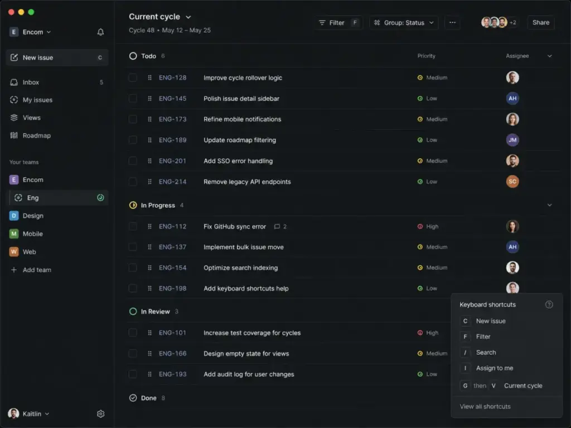
Task: Open Views in sidebar
Action: click(x=57, y=118)
